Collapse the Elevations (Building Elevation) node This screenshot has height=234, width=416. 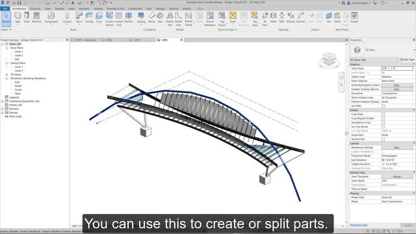point(6,79)
